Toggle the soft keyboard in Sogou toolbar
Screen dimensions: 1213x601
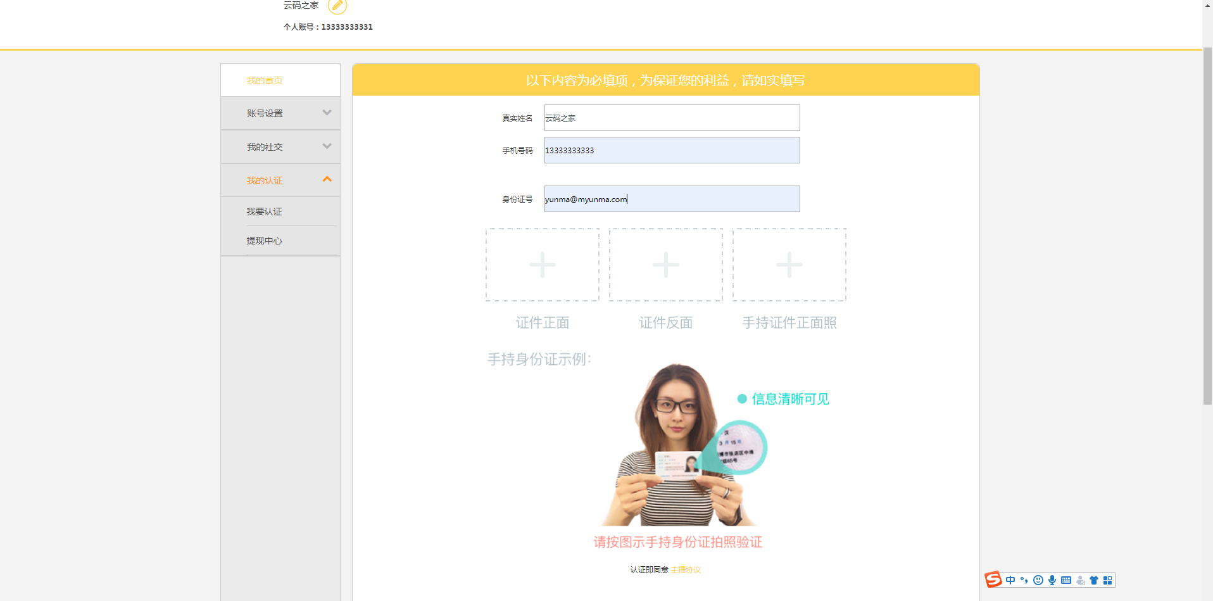(1066, 579)
